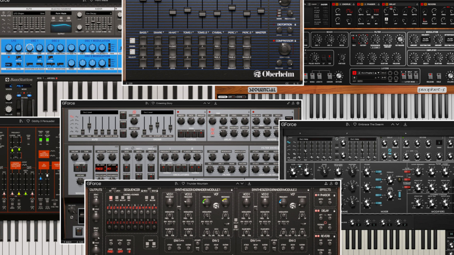Open preset library icon in Embrace The Swarm window
This screenshot has height=255, width=454.
point(348,124)
